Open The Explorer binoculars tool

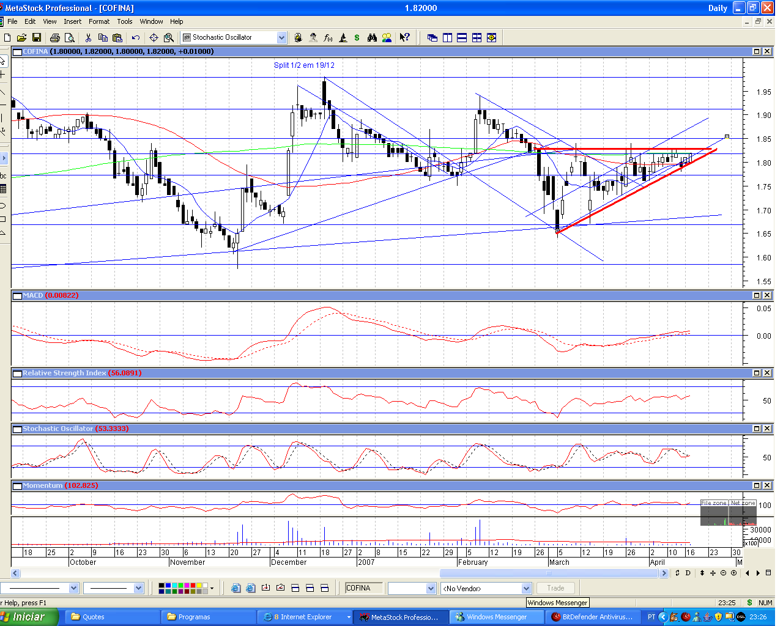372,38
